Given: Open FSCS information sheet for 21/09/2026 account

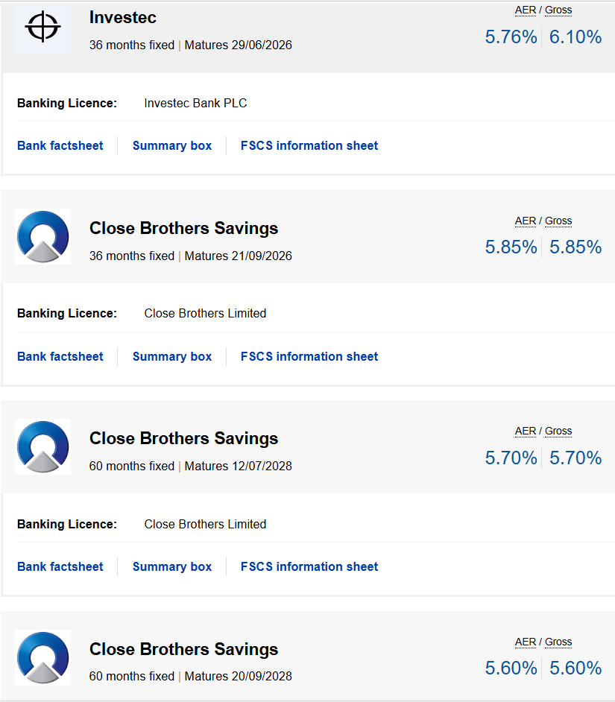Looking at the screenshot, I should (309, 356).
